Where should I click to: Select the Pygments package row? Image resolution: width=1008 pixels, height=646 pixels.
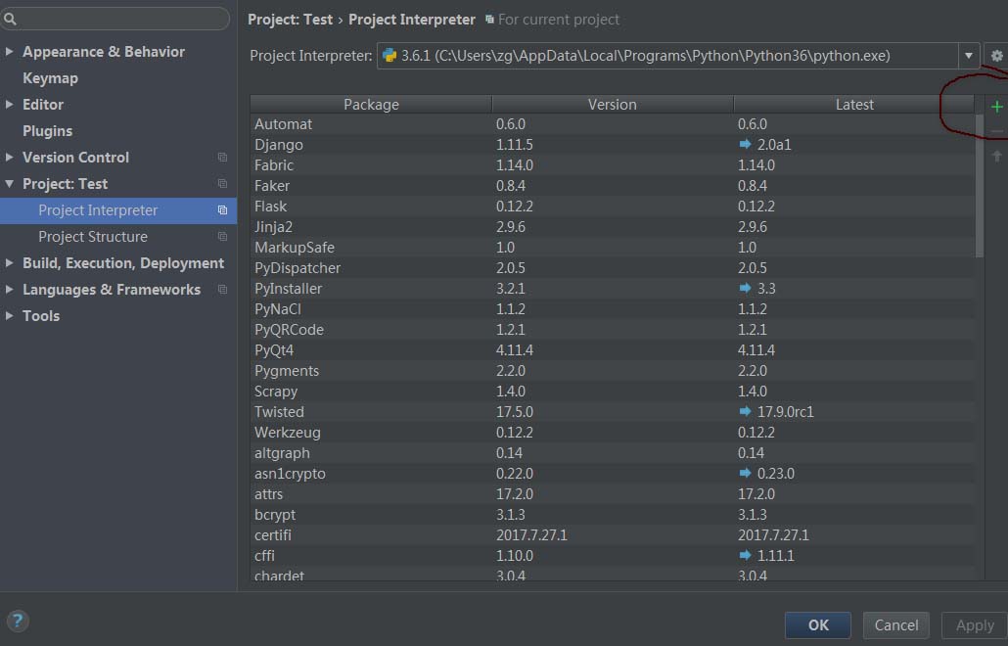612,370
